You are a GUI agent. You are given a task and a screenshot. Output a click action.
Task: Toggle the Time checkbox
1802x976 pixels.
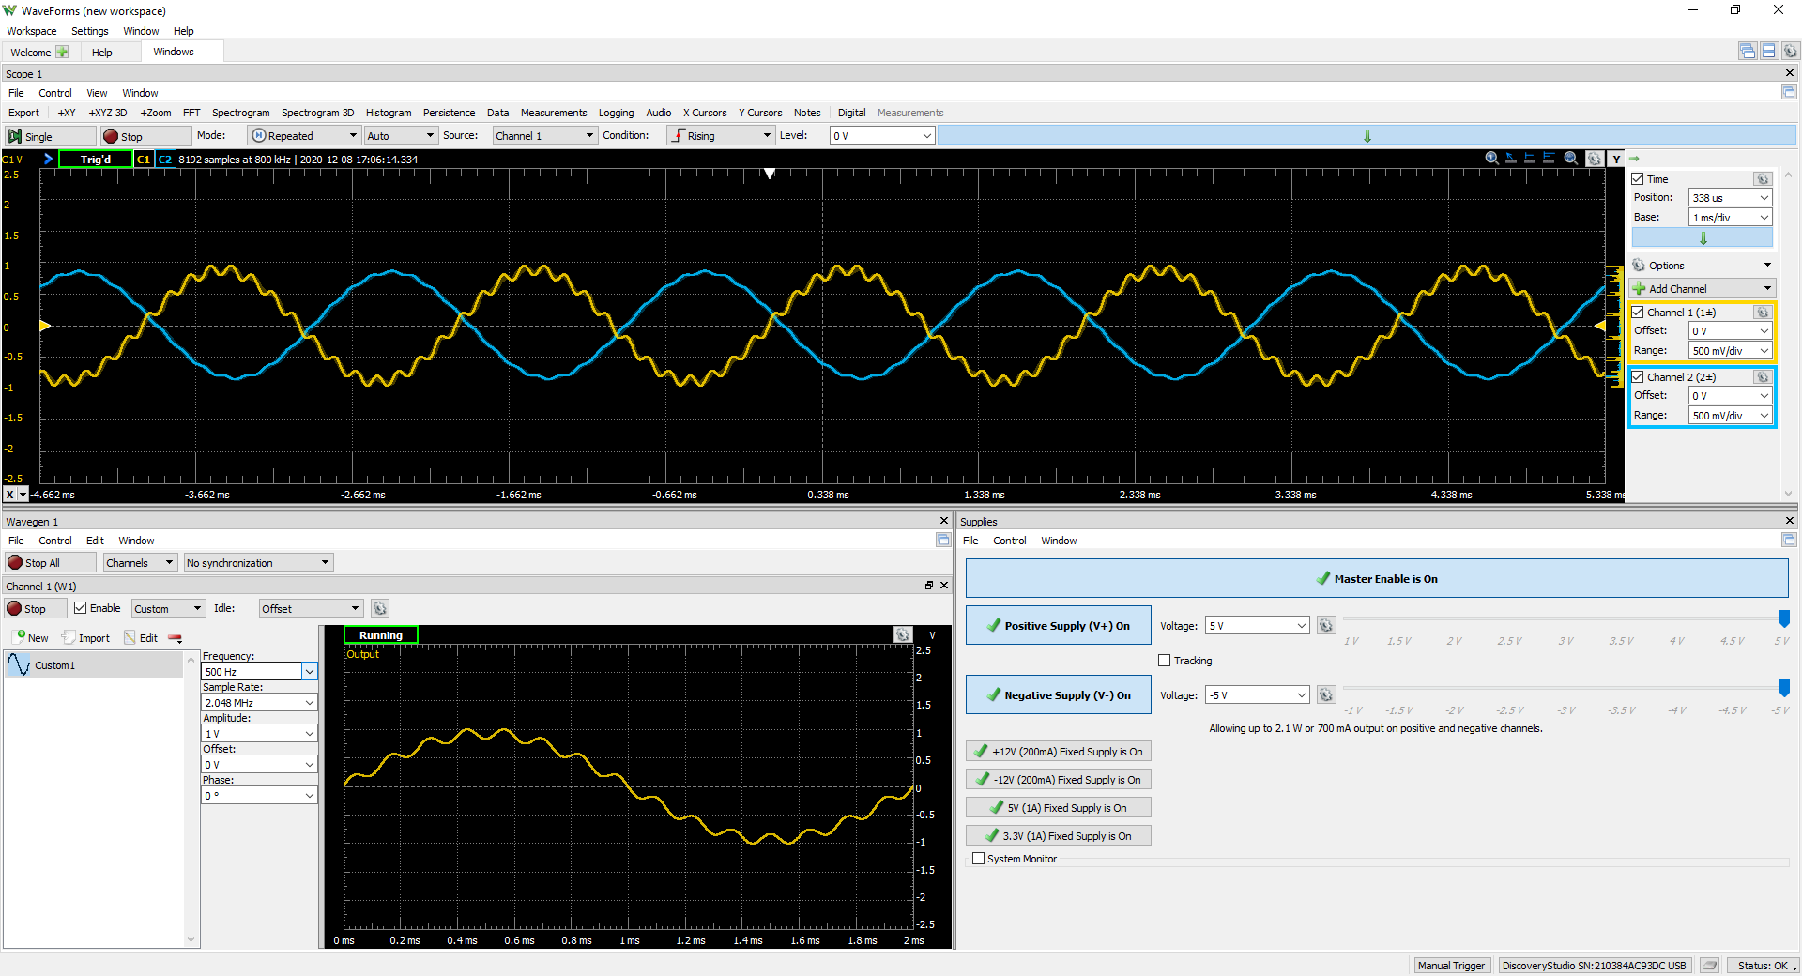(x=1638, y=179)
